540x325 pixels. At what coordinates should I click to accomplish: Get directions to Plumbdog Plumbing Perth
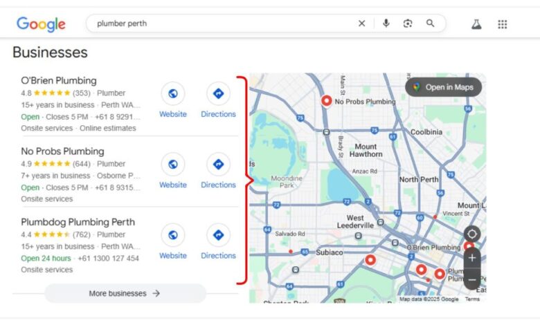pyautogui.click(x=218, y=235)
